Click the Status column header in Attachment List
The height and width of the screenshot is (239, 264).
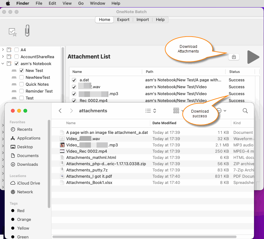(x=234, y=72)
